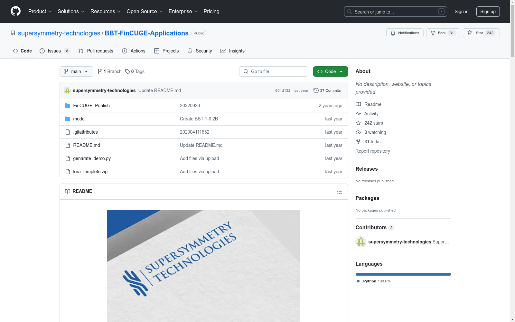Fork the repository
This screenshot has width=515, height=322.
(443, 33)
